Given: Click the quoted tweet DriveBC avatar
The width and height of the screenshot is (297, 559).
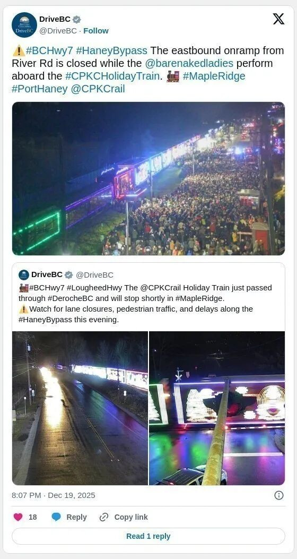Looking at the screenshot, I should 24,275.
